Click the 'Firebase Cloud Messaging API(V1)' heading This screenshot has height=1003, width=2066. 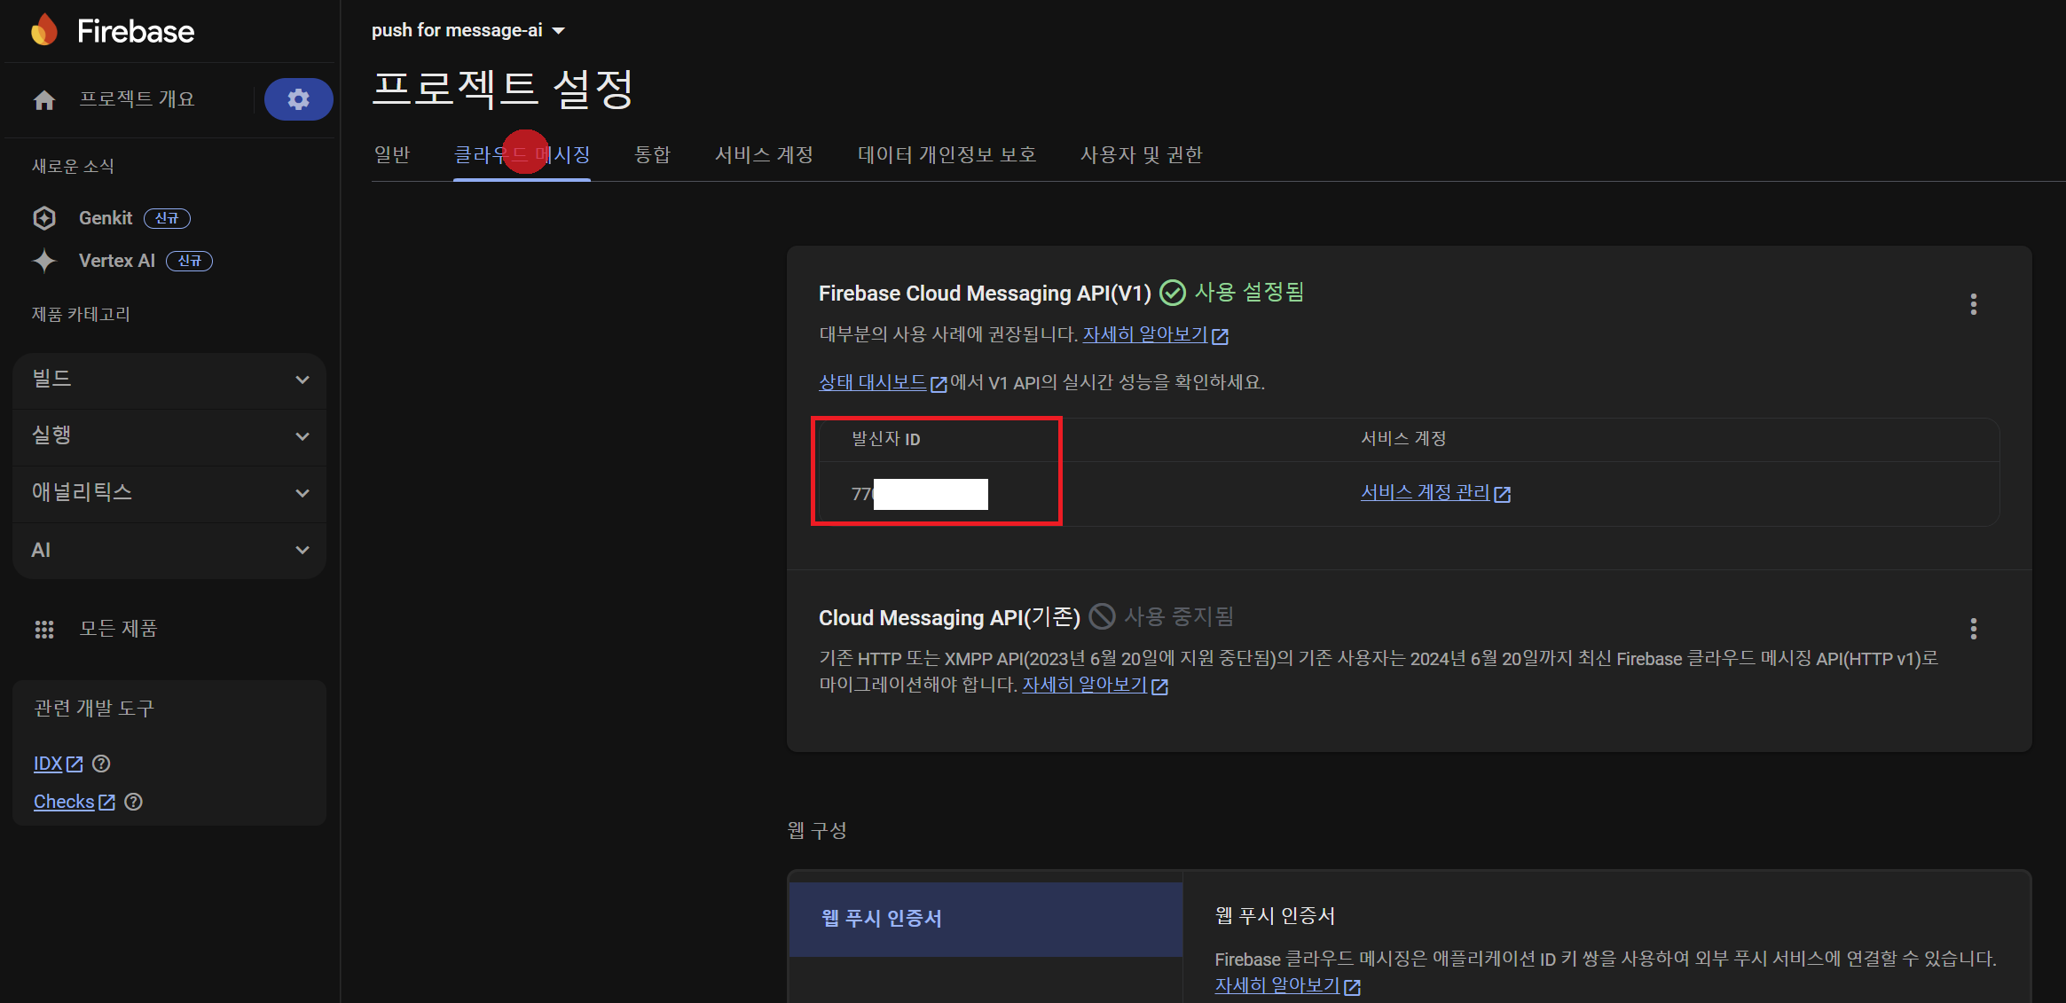point(985,294)
